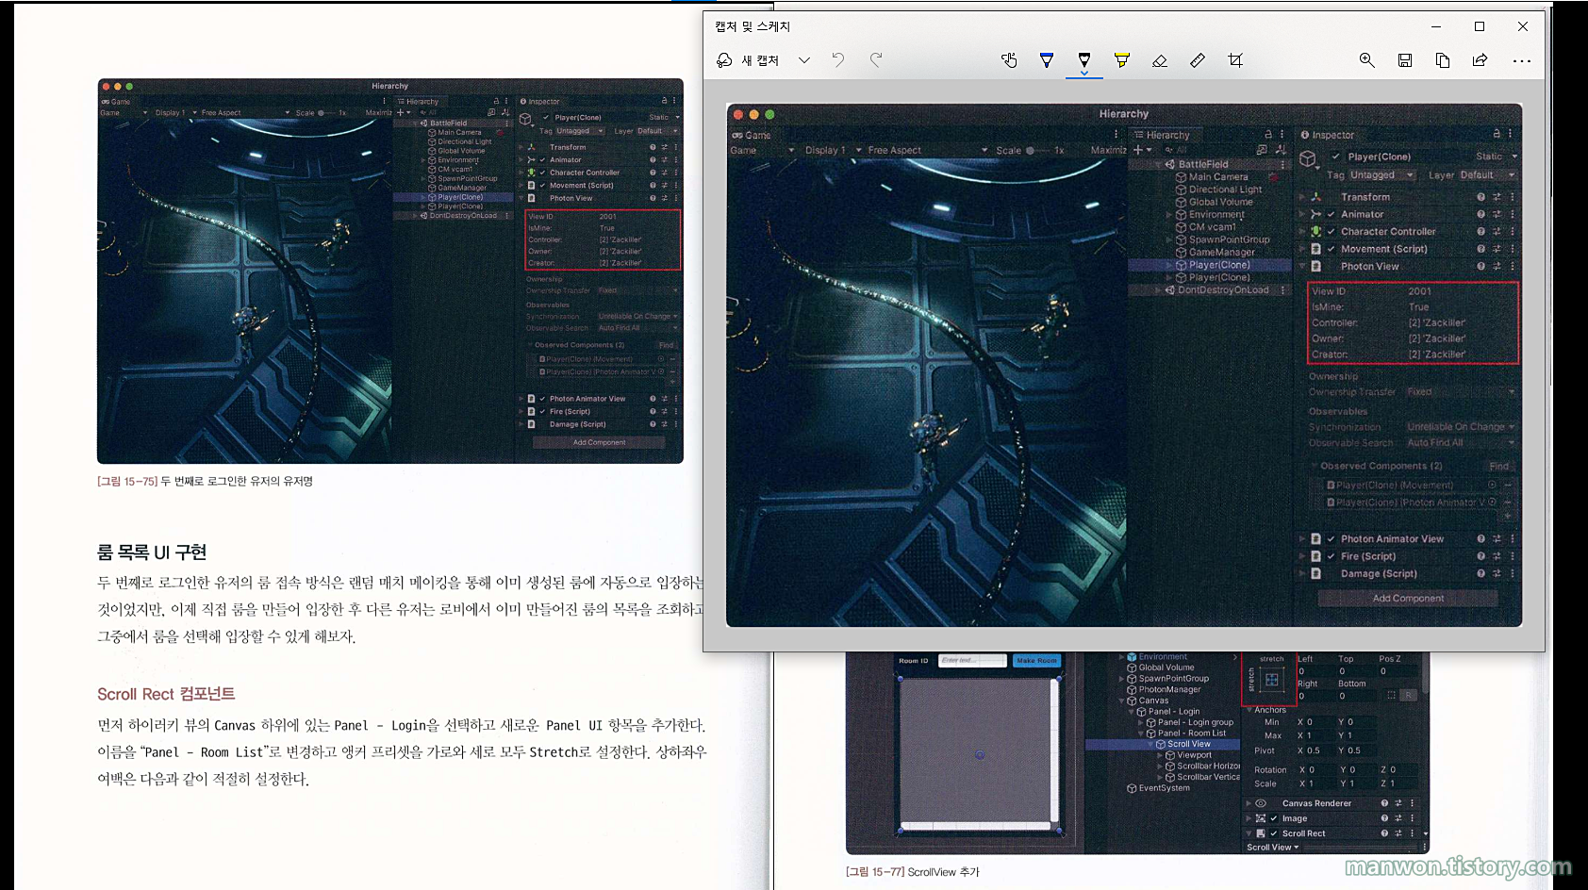Click 'Canvas Renderer' in lower figure inspector
The image size is (1588, 890).
[x=1316, y=803]
